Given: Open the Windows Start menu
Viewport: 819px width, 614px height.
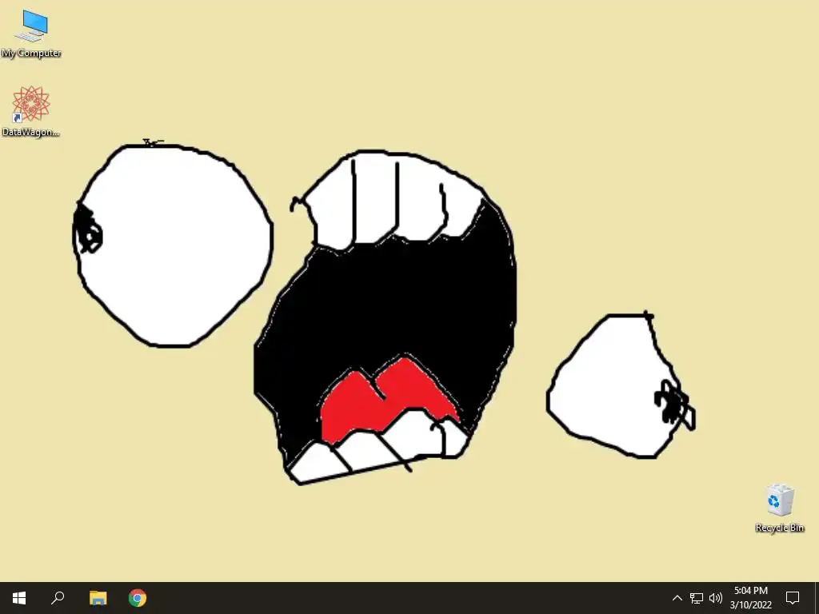Looking at the screenshot, I should tap(19, 598).
